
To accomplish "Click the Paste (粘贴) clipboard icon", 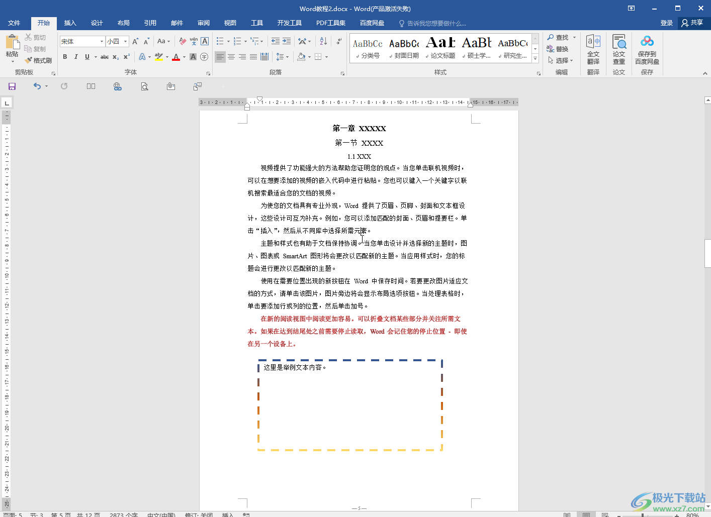I will (12, 42).
